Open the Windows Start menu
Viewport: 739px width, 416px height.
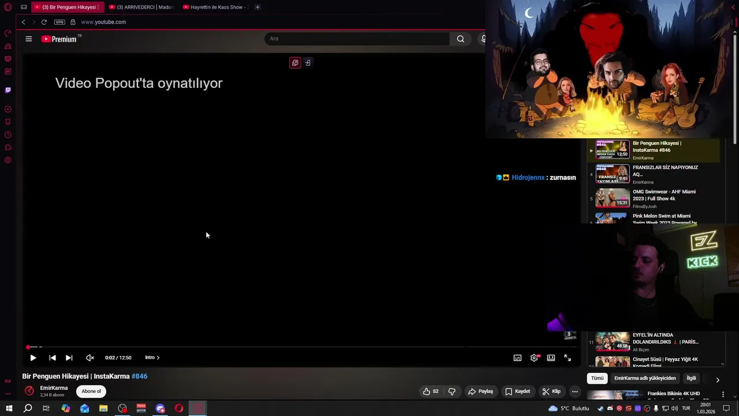[x=9, y=408]
